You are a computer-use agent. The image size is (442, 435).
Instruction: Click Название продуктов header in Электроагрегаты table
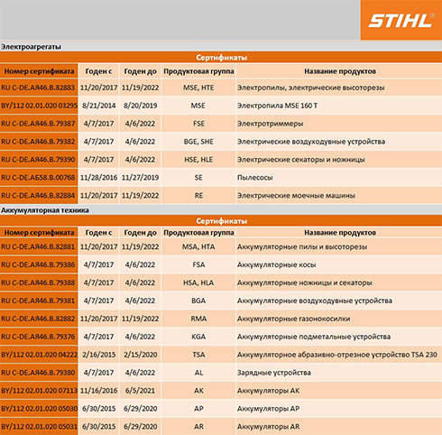click(x=340, y=71)
